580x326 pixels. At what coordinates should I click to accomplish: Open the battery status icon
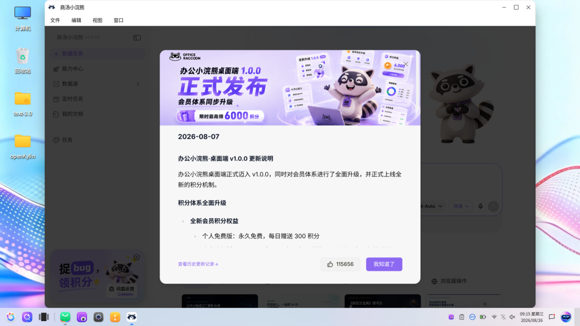483,317
